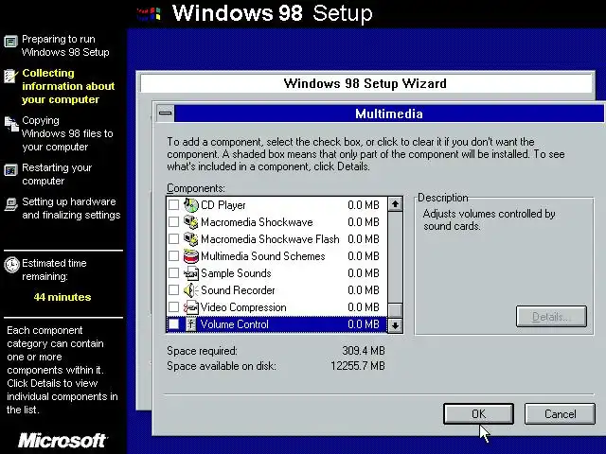Enable the CD Player checkbox
The width and height of the screenshot is (606, 454).
(x=174, y=205)
